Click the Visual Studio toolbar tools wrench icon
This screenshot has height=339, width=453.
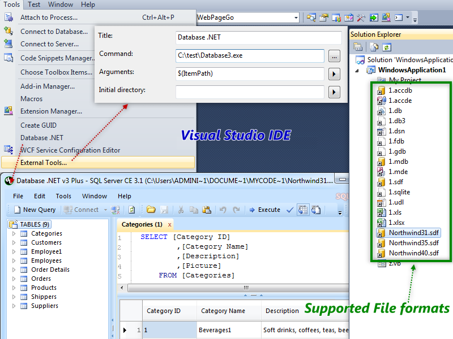361,18
